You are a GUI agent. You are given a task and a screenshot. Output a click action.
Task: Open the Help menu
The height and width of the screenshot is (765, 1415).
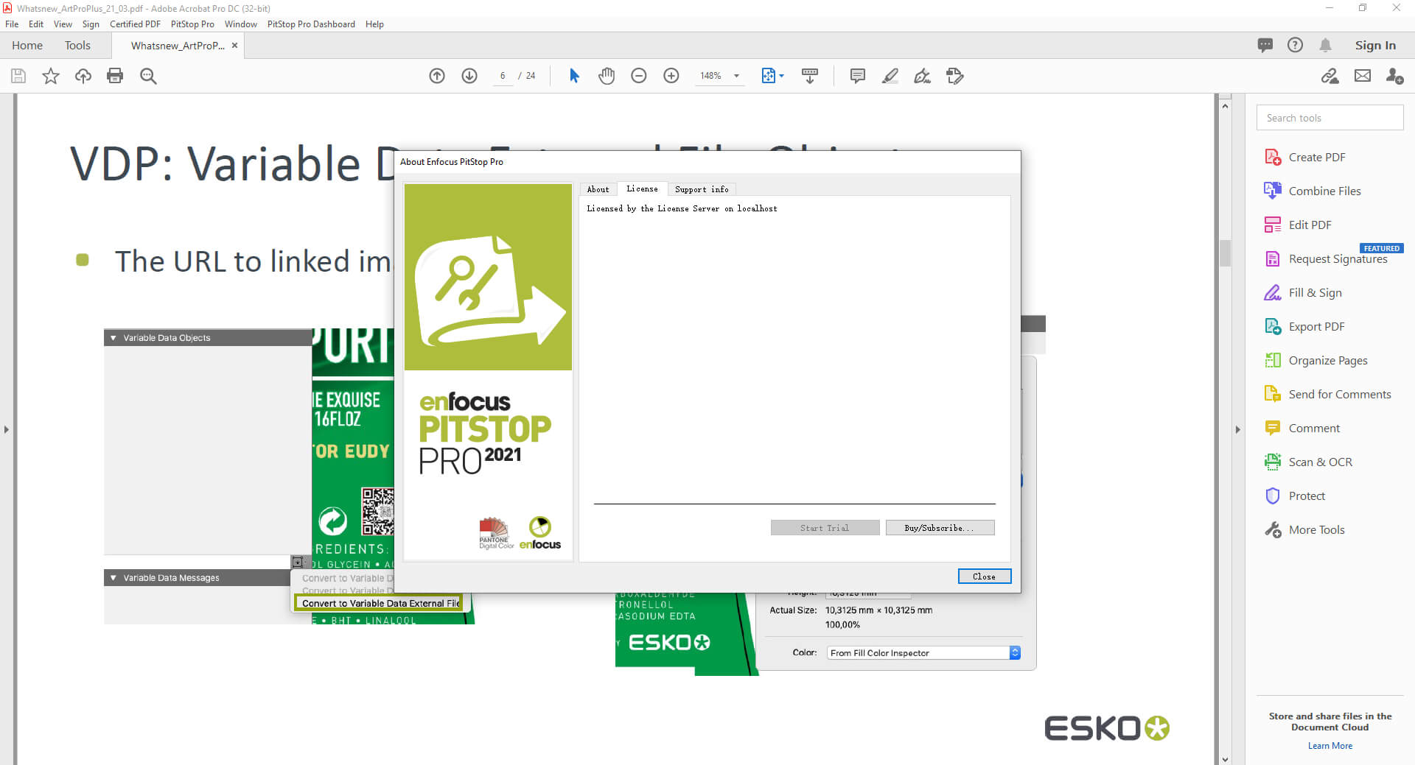[374, 24]
